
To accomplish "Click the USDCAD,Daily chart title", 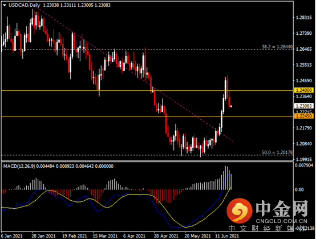I will pyautogui.click(x=24, y=5).
